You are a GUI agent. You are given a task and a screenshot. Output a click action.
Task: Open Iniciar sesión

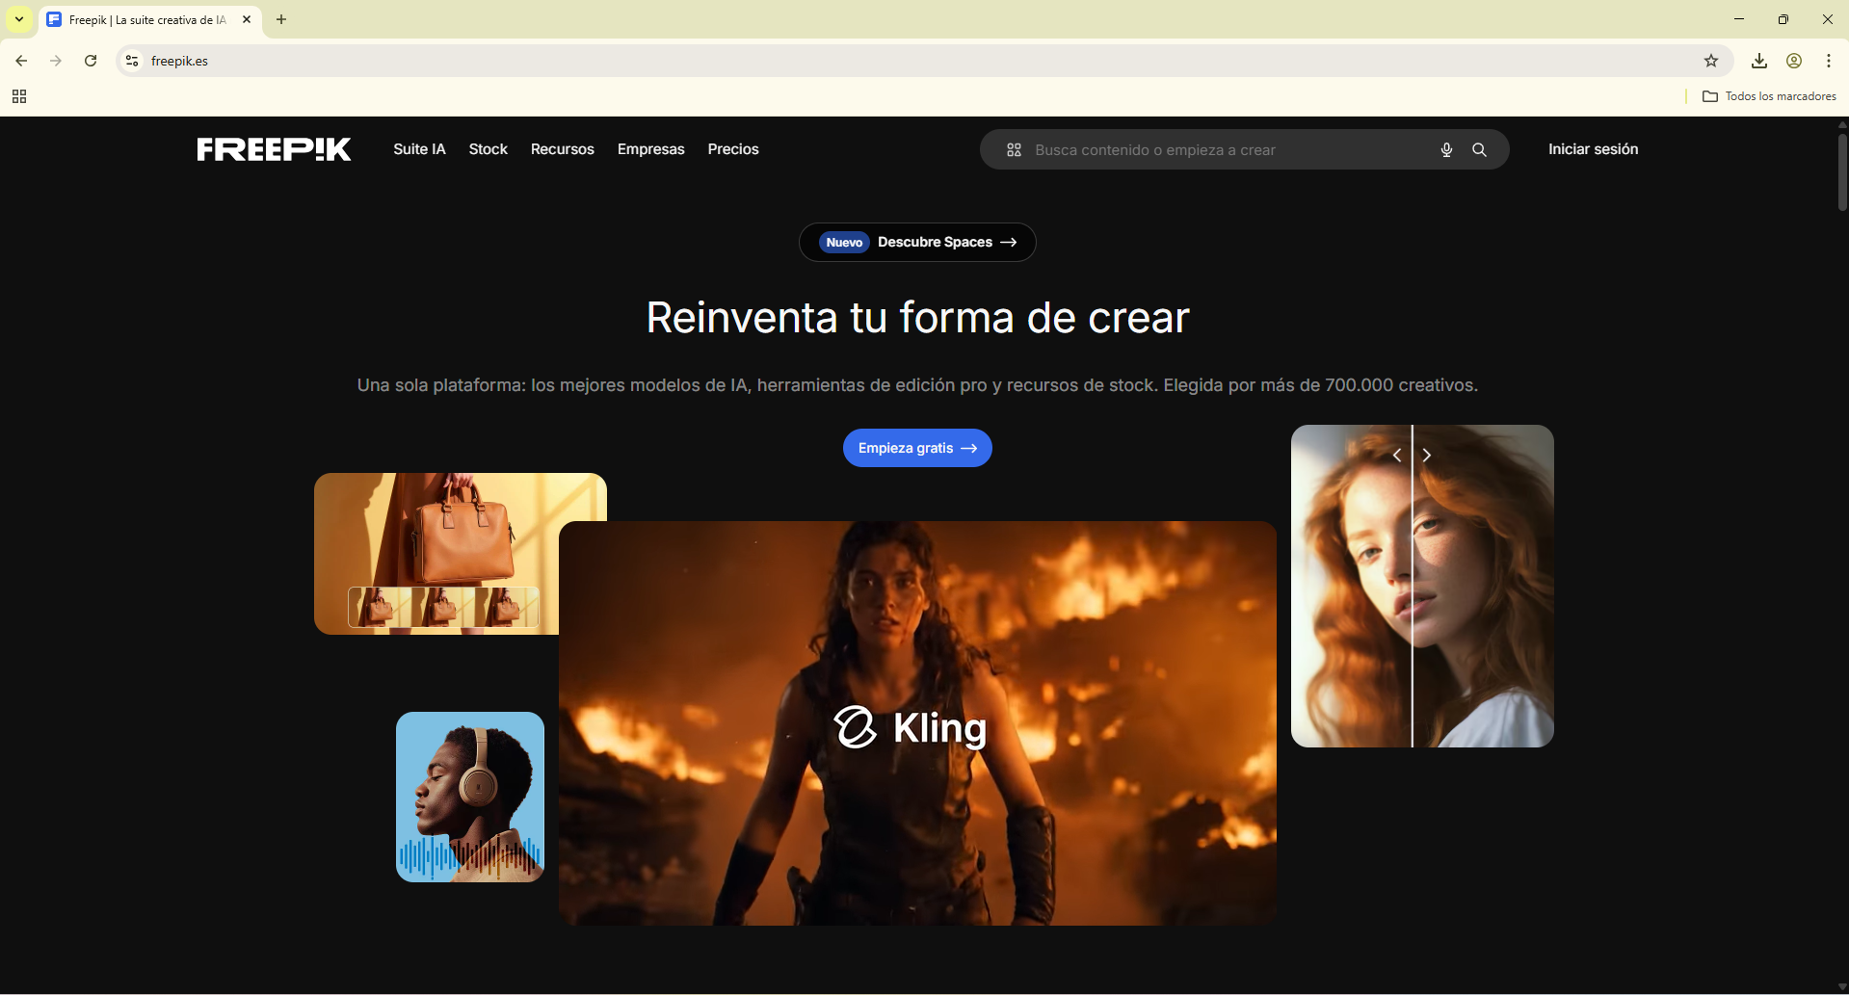(1593, 149)
